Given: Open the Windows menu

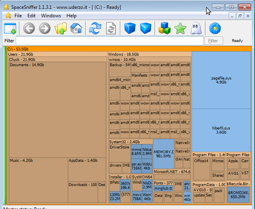Looking at the screenshot, I should [51, 16].
